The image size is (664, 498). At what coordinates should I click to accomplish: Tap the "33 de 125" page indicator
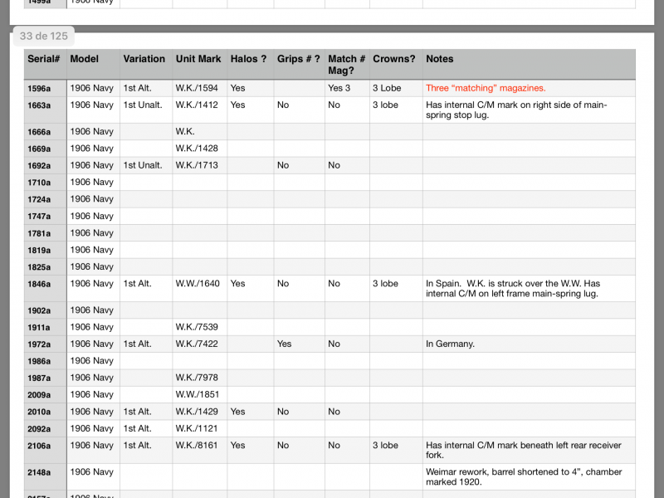(x=43, y=36)
